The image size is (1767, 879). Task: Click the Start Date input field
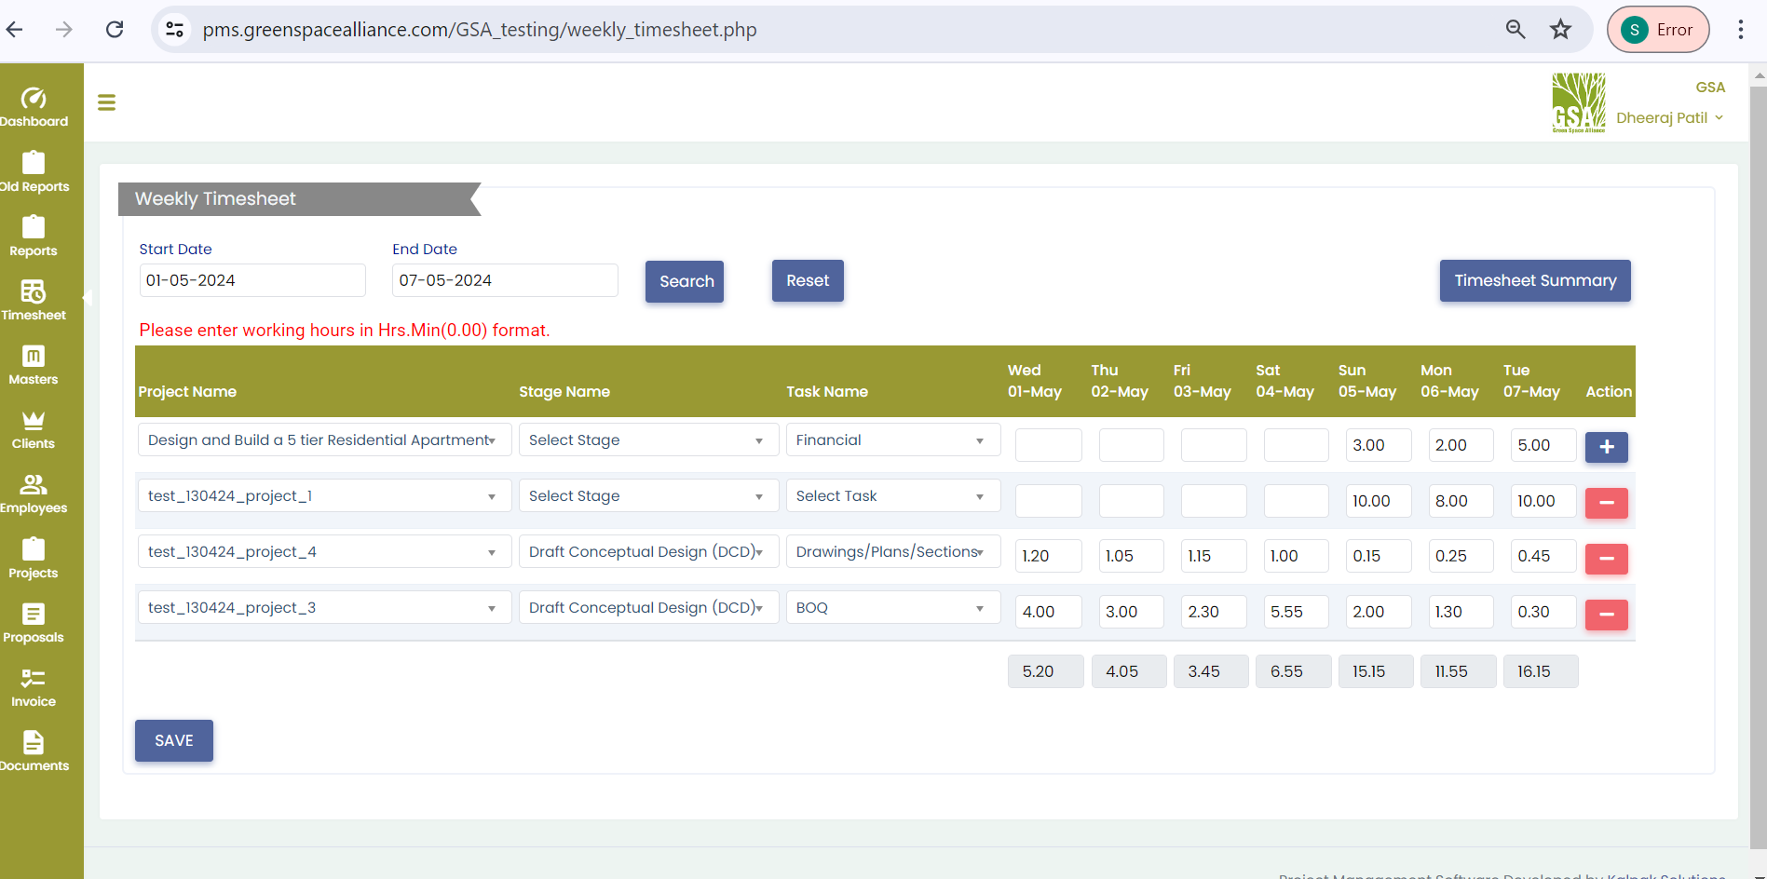point(251,280)
